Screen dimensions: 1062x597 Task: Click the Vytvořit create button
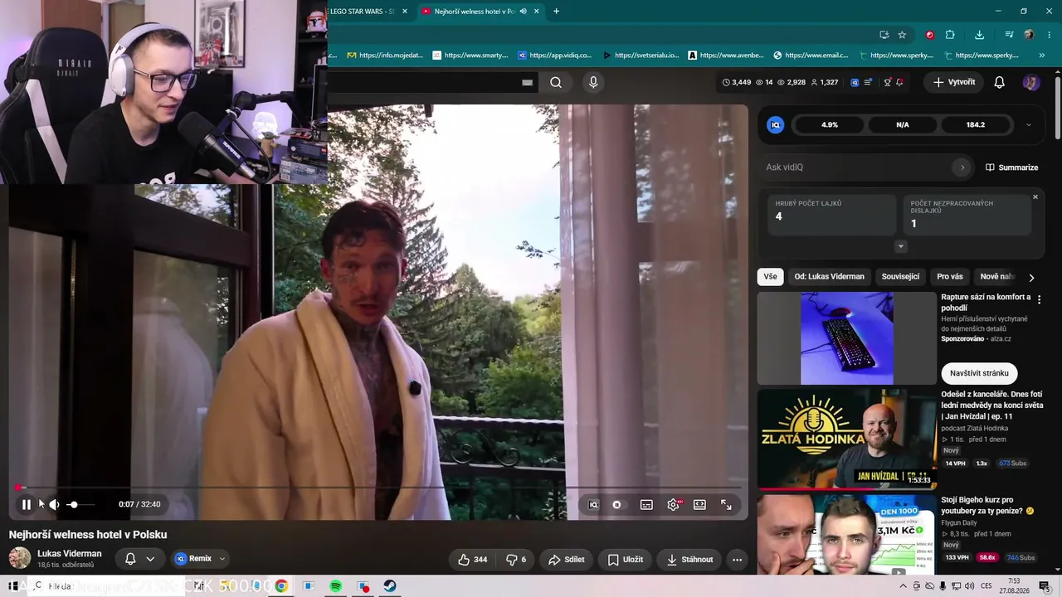[x=954, y=82]
